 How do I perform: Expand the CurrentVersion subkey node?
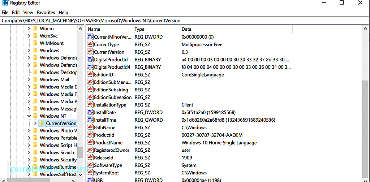point(35,123)
